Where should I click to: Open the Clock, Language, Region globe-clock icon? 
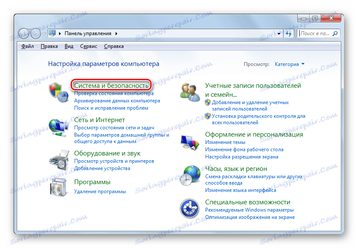(190, 175)
